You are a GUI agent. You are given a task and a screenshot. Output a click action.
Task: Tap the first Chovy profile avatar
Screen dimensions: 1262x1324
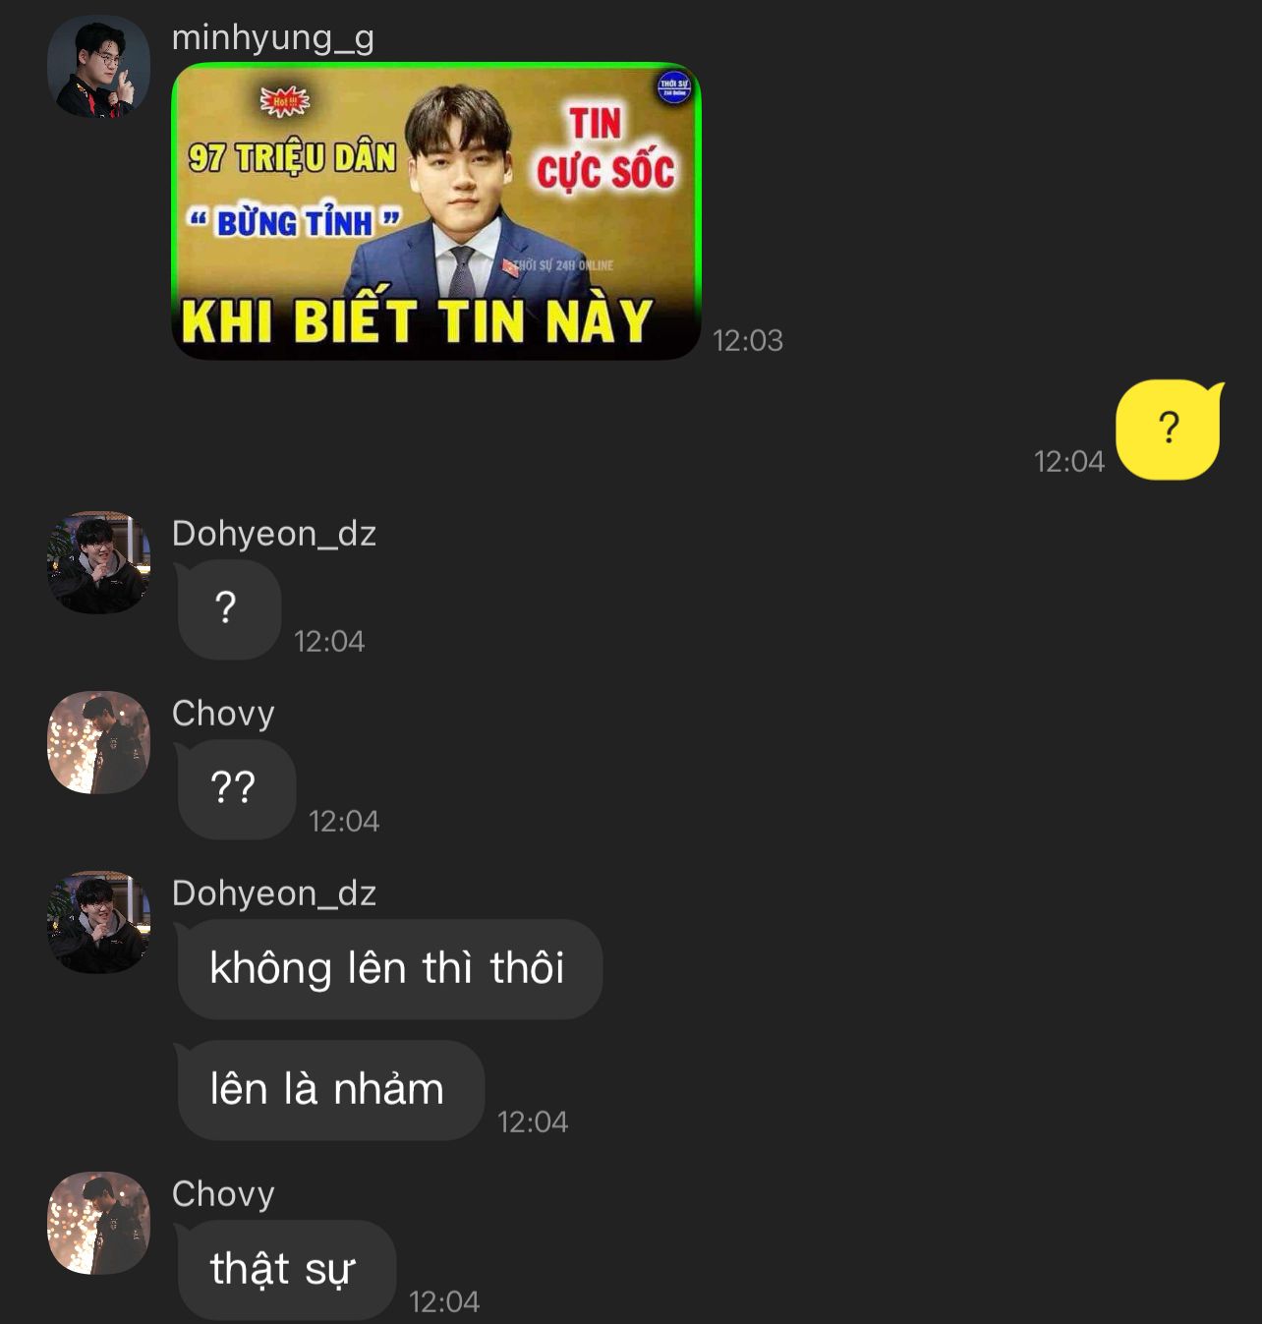98,742
